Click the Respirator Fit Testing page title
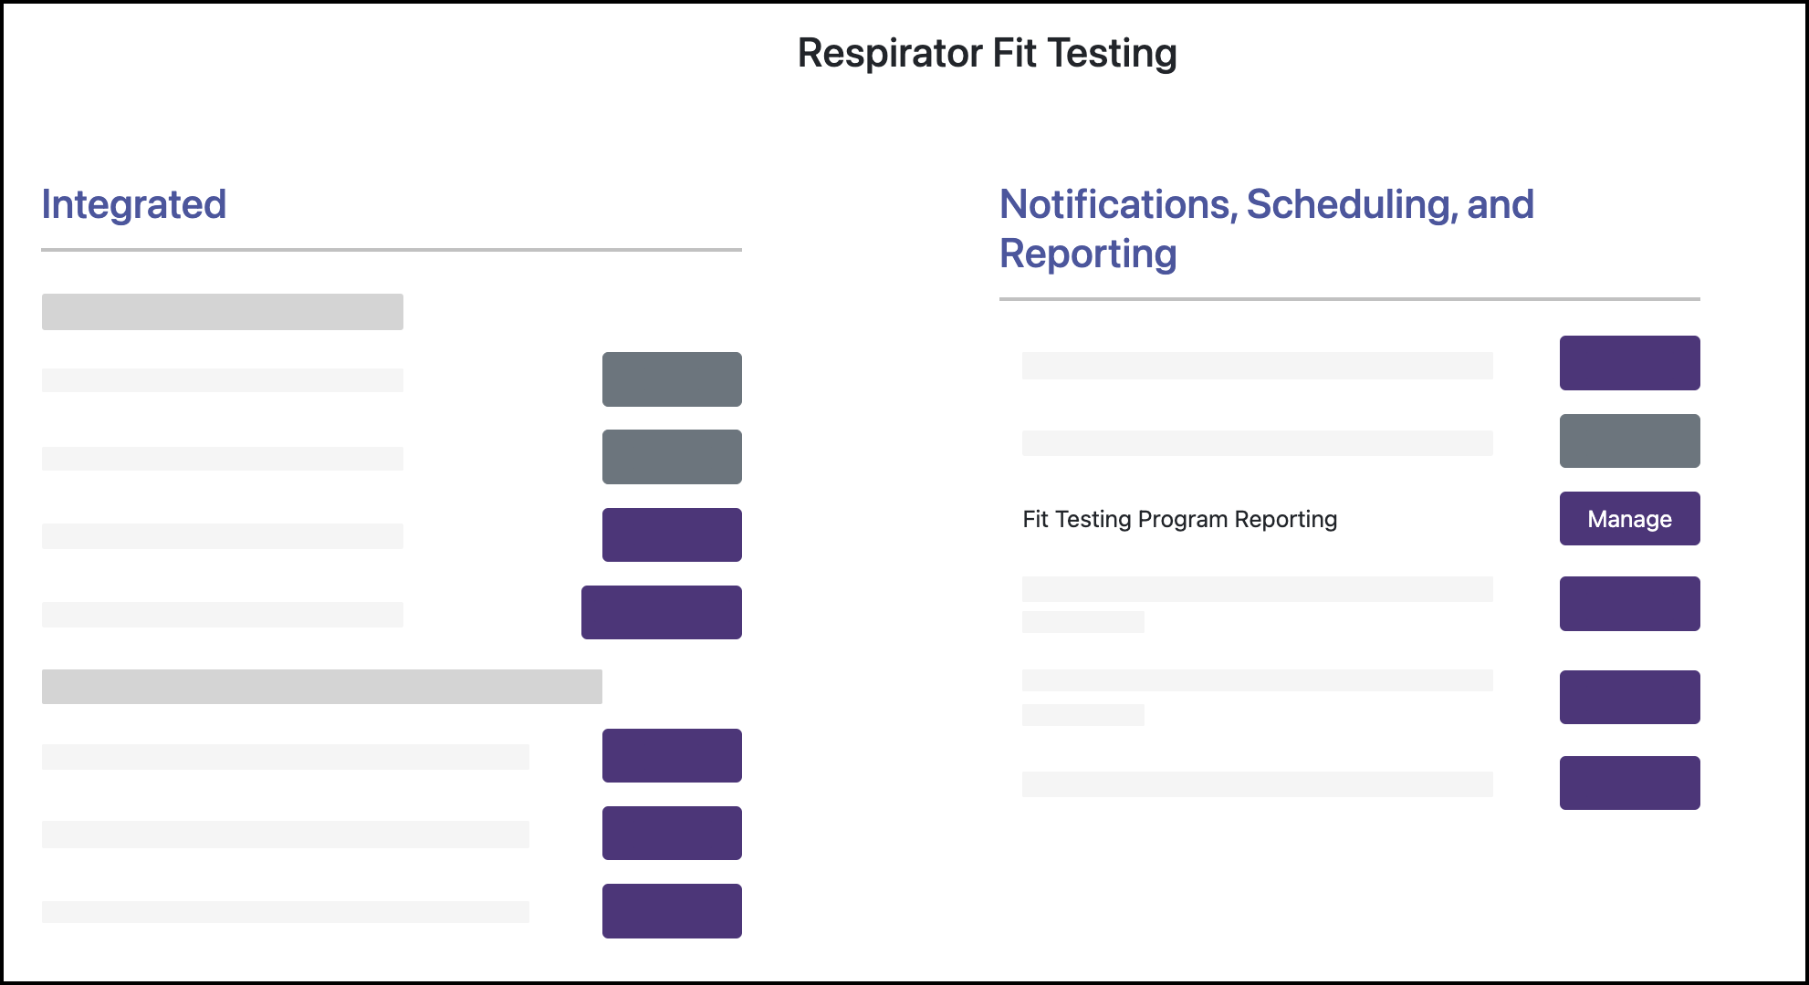Screen dimensions: 1809x985 click(986, 52)
